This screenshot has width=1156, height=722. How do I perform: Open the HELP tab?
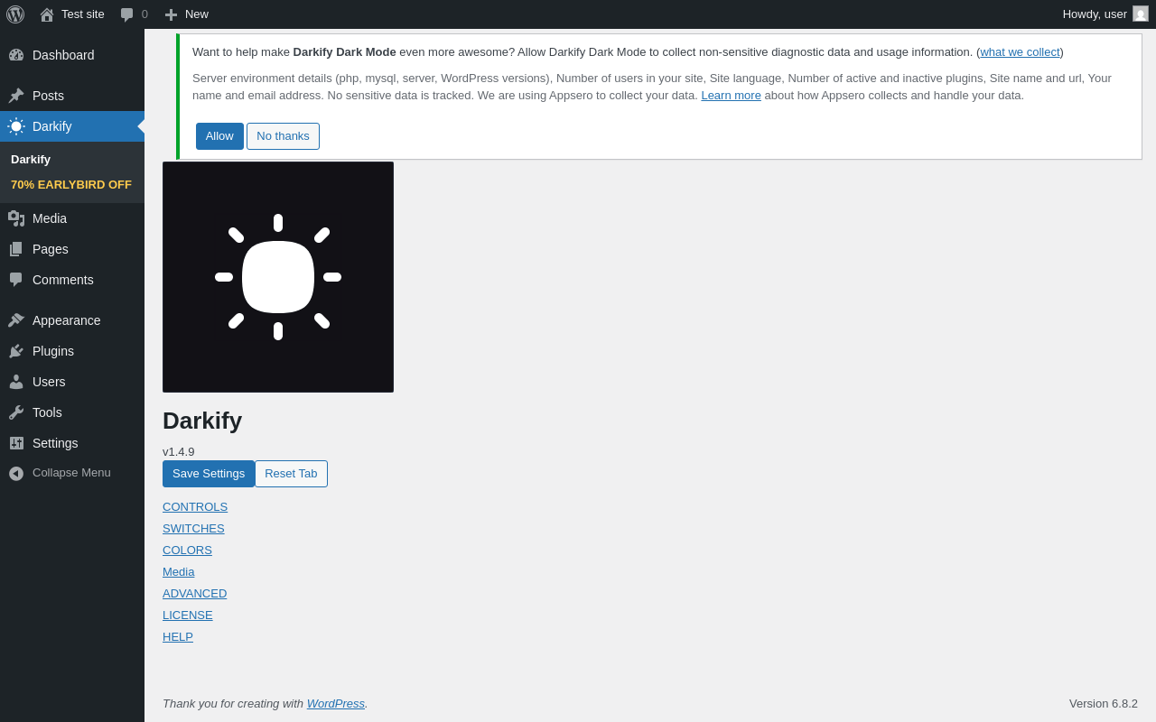click(178, 637)
